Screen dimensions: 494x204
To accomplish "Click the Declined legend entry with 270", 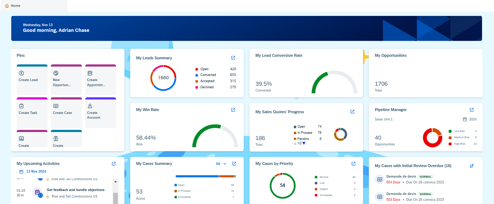I will [216, 87].
